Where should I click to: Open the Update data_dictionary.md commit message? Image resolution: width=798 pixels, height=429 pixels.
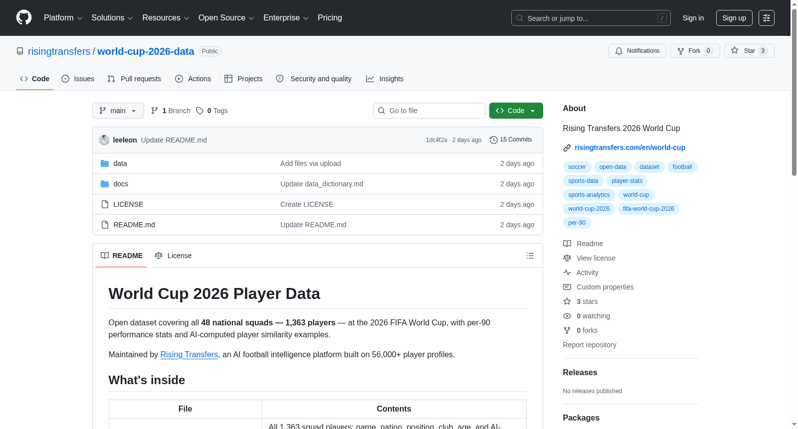coord(322,184)
